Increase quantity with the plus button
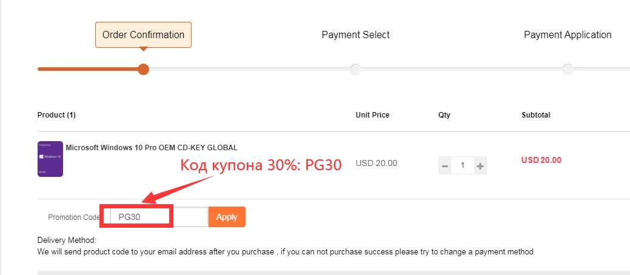The width and height of the screenshot is (630, 275). [x=480, y=165]
